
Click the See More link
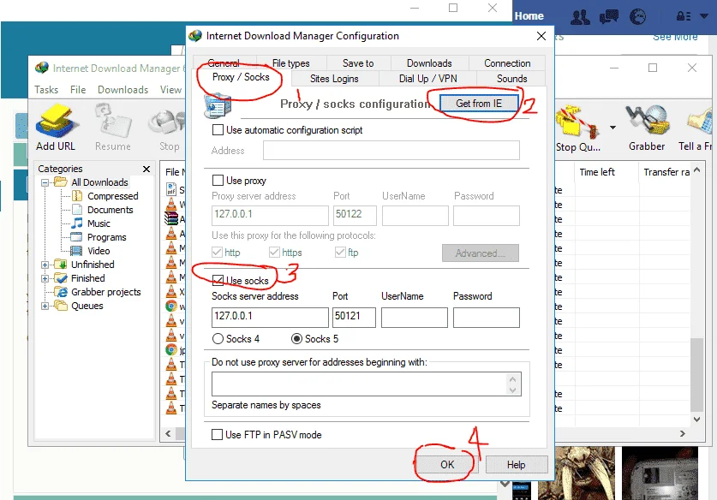(x=675, y=37)
